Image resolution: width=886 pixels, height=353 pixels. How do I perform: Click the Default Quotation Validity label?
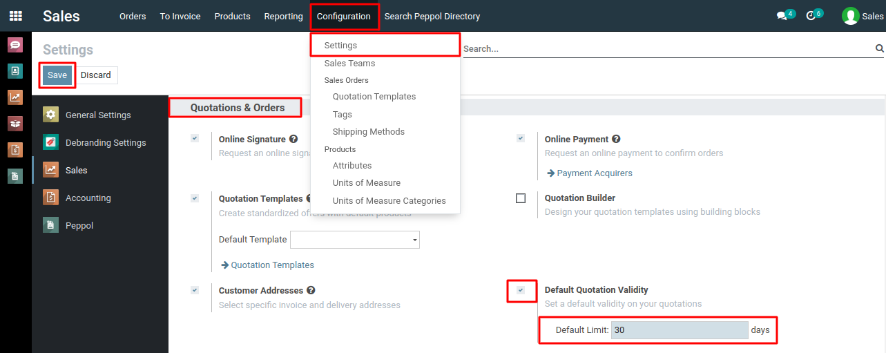click(597, 290)
